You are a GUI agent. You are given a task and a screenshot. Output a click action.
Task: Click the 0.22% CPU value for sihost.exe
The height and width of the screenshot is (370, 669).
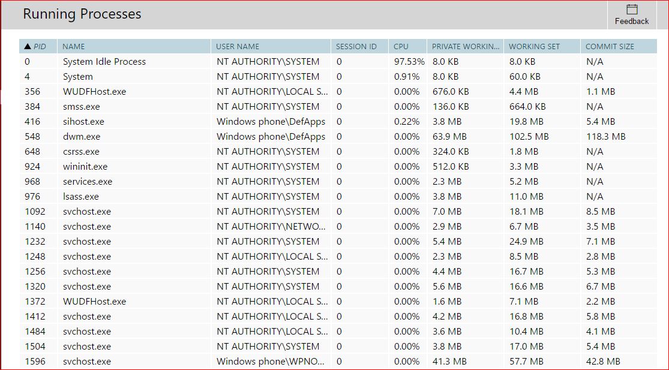click(407, 122)
